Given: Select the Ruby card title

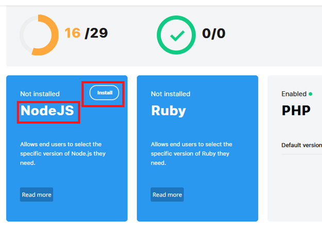Looking at the screenshot, I should 168,111.
